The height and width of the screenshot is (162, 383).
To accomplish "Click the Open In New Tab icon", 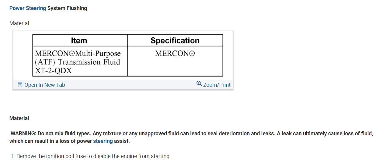I will coord(20,85).
